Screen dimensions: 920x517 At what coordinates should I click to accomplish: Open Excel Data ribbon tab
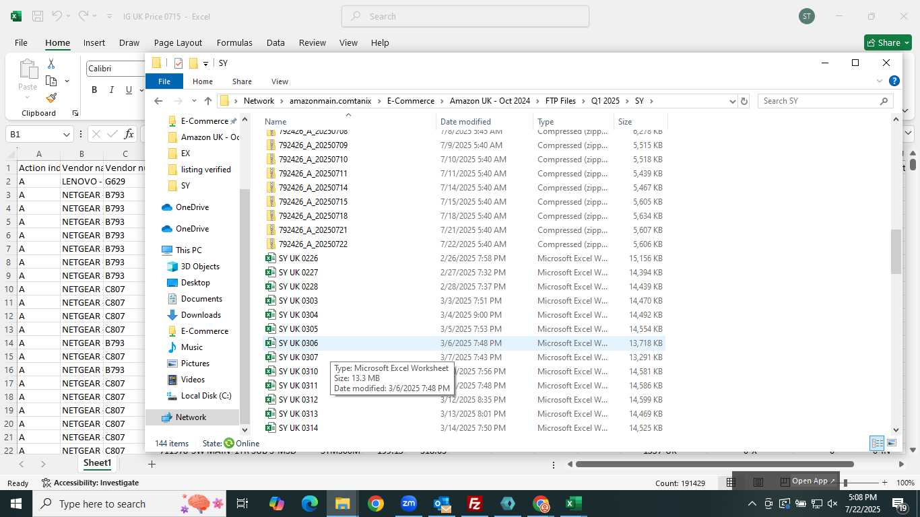275,42
